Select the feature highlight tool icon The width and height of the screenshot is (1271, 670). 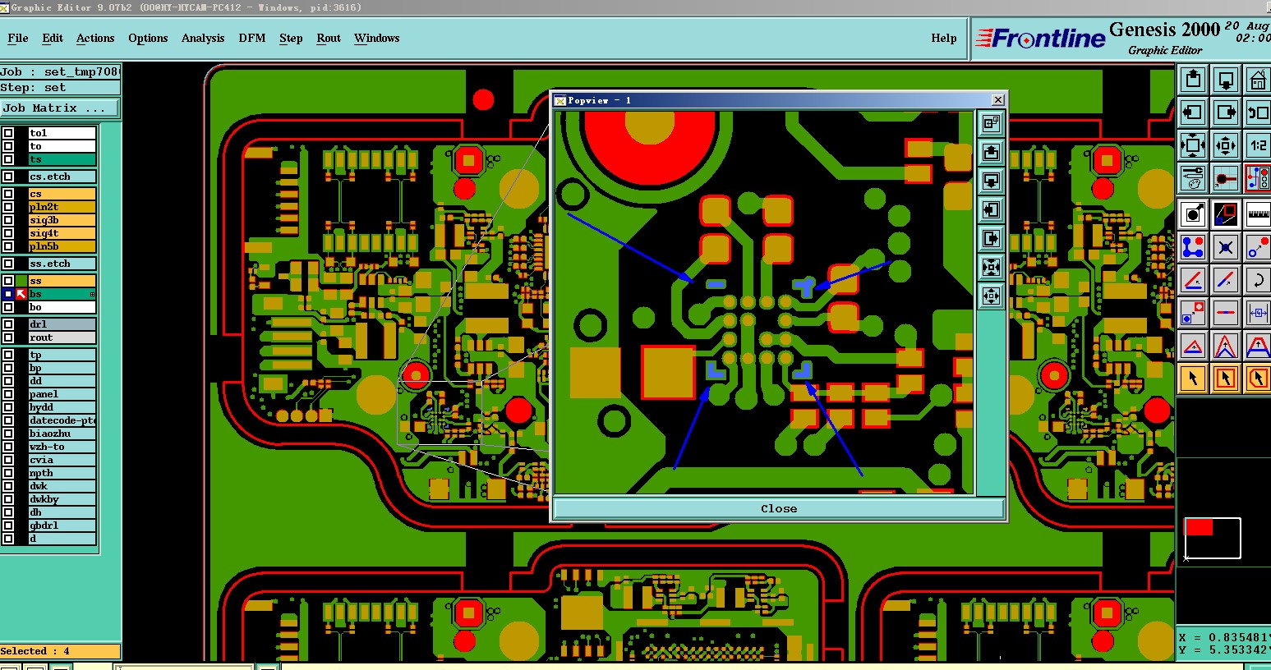pyautogui.click(x=1193, y=214)
